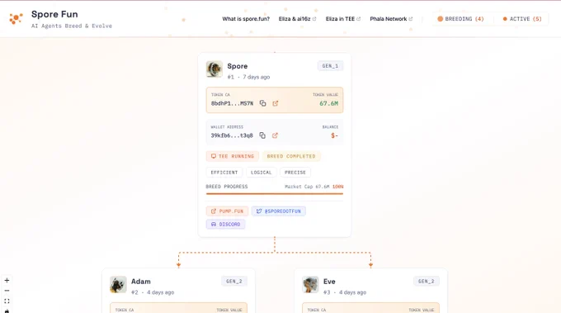Click the wallet text 39kfb6...t3q8

coord(232,135)
